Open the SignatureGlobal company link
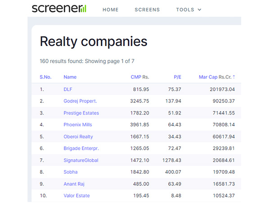 (81, 160)
